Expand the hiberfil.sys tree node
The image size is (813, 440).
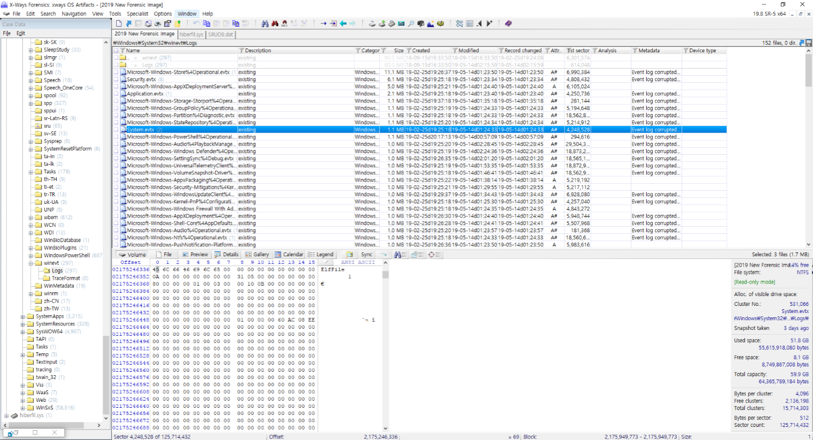tap(7, 415)
